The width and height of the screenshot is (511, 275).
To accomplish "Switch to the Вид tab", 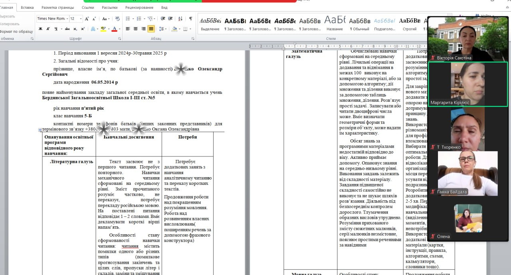I will [164, 7].
